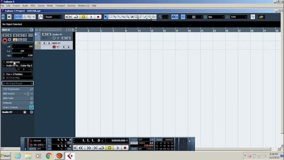Rewind in the transport panel
The height and width of the screenshot is (160, 284).
point(81,148)
